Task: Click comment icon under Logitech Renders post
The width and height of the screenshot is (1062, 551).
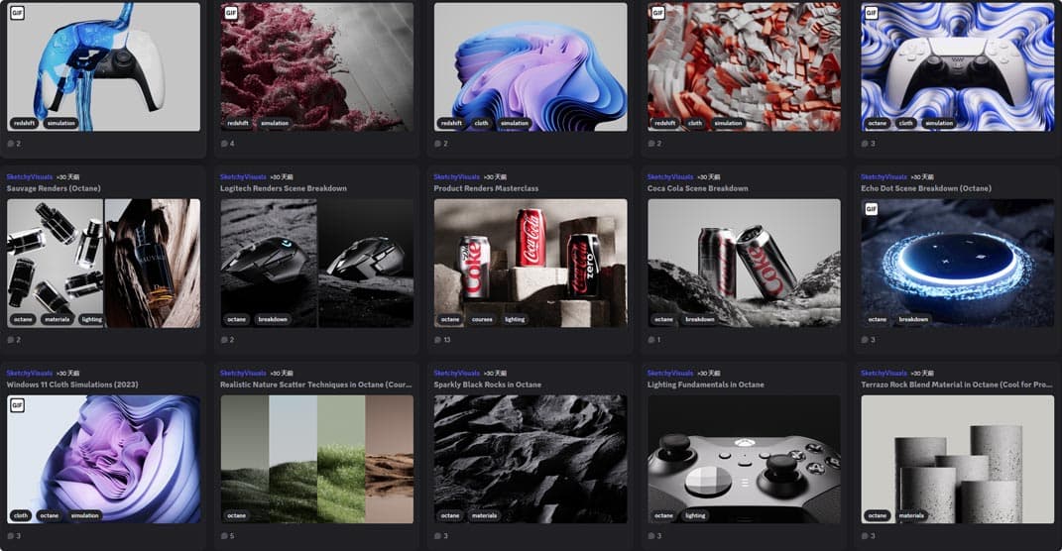Action: point(224,340)
